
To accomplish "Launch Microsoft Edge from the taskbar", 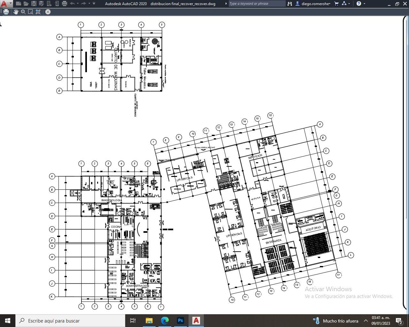I will (165, 321).
